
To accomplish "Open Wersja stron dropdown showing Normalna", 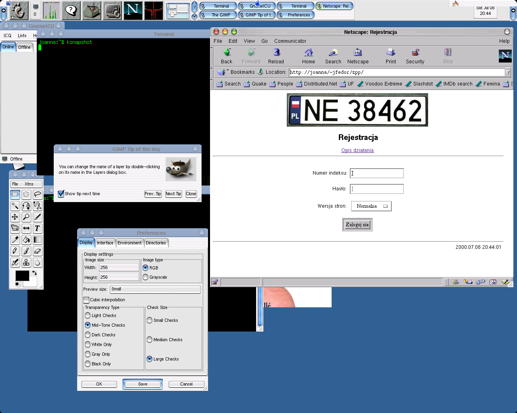I will pos(371,206).
